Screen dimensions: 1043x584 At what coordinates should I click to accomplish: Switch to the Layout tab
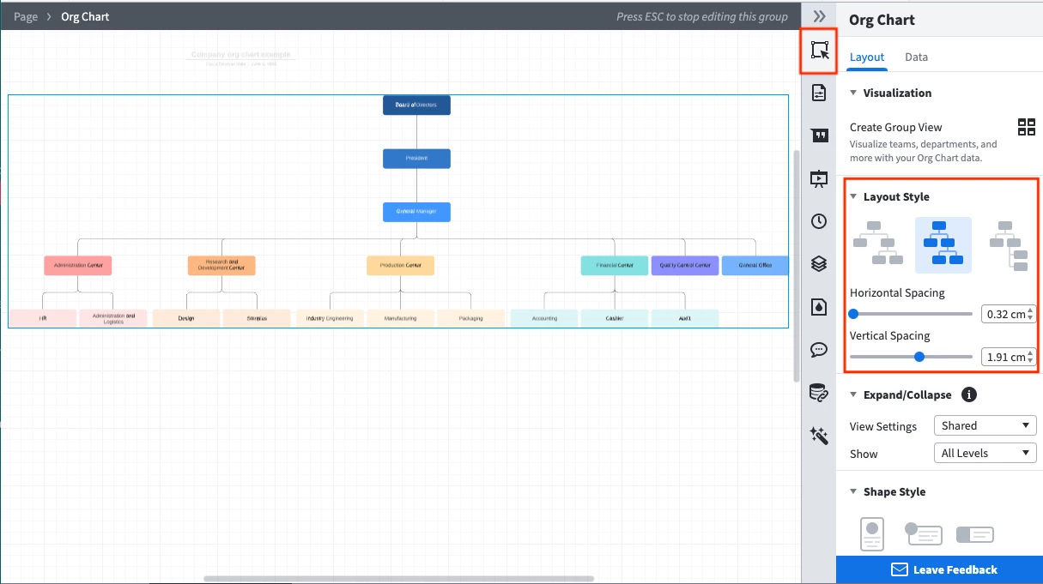point(867,57)
